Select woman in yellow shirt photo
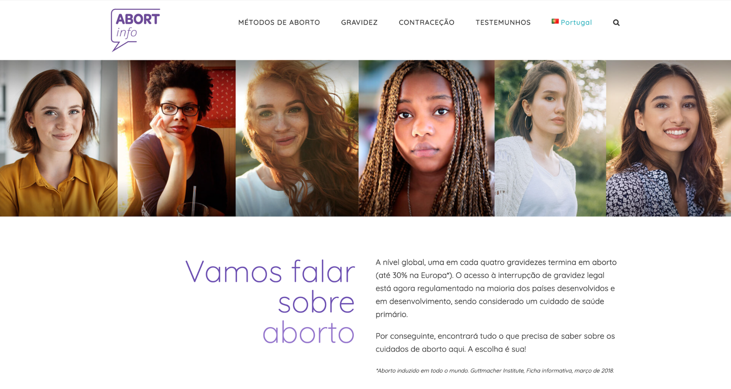Screen dimensions: 731x389 tap(59, 138)
